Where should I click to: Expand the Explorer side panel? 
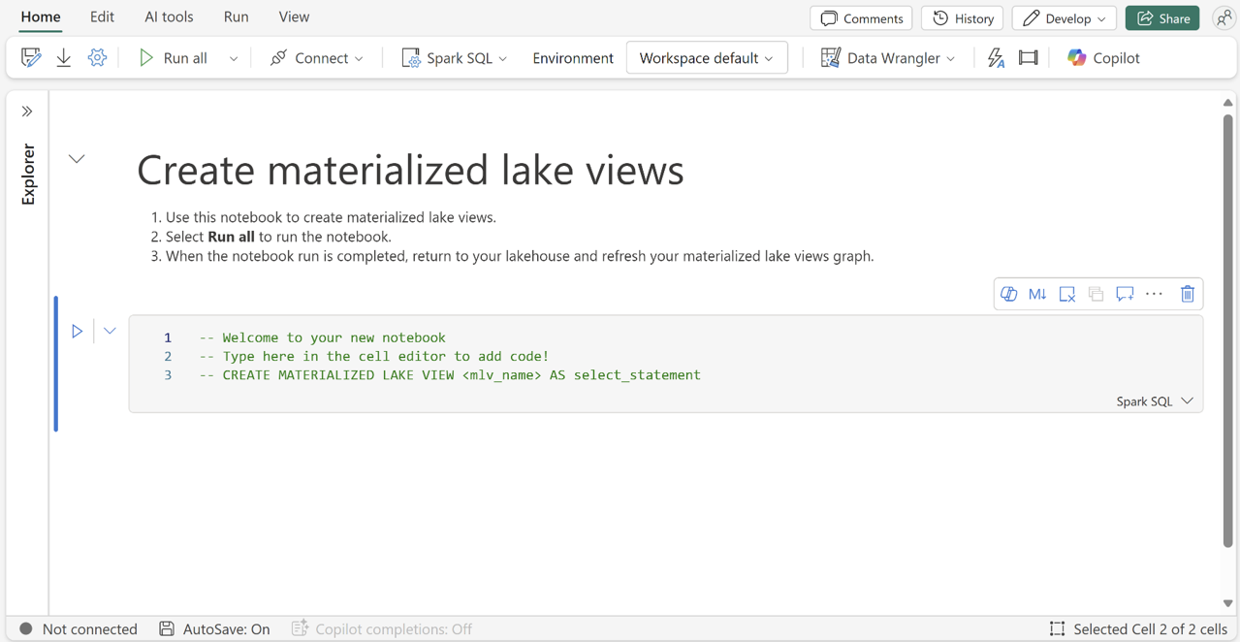pyautogui.click(x=27, y=112)
